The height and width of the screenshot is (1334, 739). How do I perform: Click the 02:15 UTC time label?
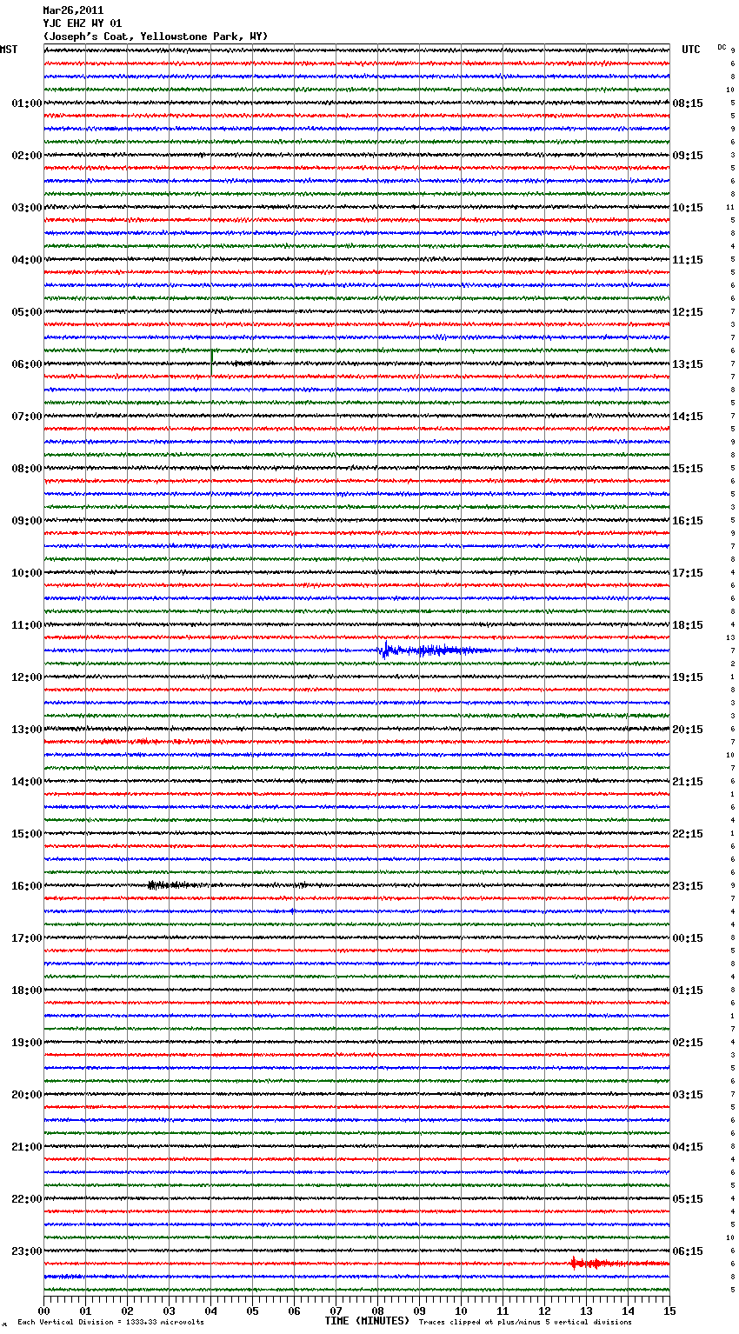tap(688, 1043)
